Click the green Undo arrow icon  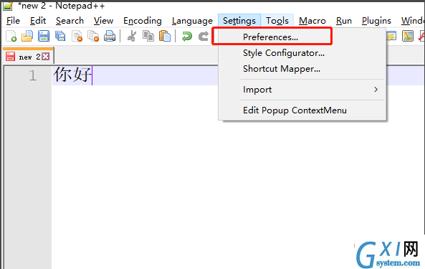(187, 36)
